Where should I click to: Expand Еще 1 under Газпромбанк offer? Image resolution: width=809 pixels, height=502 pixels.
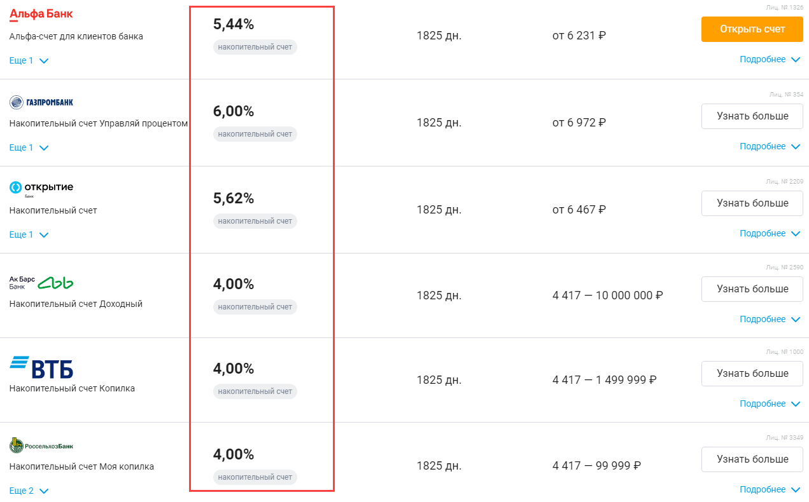point(29,148)
